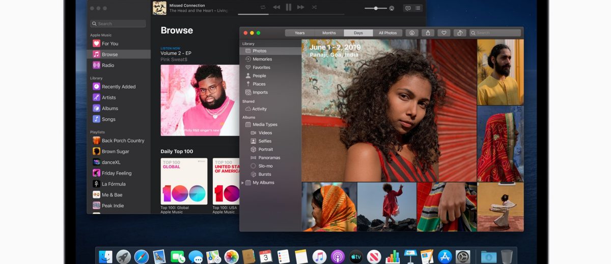Open Finder from the Dock
Image resolution: width=611 pixels, height=264 pixels.
106,257
